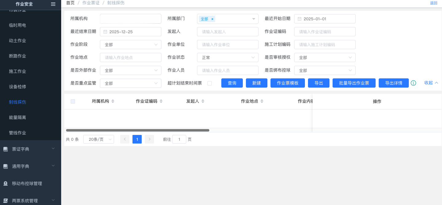Click the sort icon on 发起人 column
This screenshot has height=205, width=442.
point(203,101)
